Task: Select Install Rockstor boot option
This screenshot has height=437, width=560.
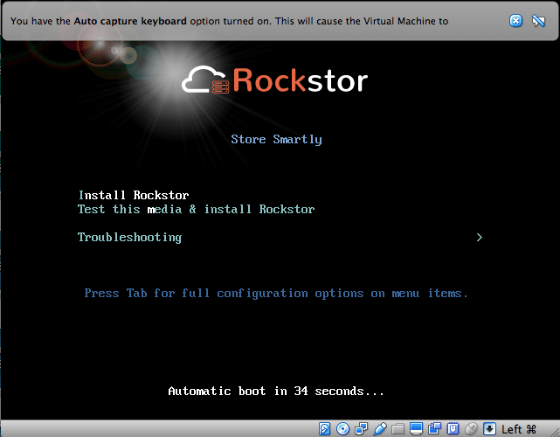Action: [133, 195]
